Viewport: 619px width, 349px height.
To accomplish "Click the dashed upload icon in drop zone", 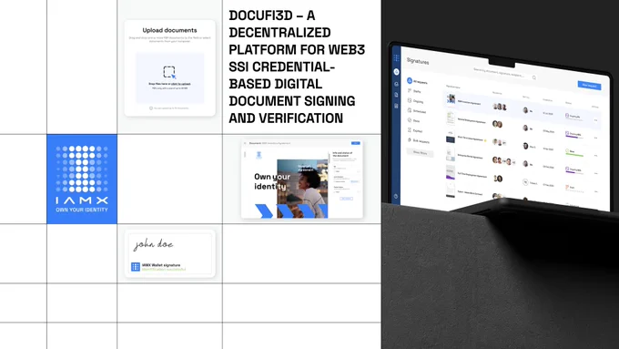I will coord(169,72).
